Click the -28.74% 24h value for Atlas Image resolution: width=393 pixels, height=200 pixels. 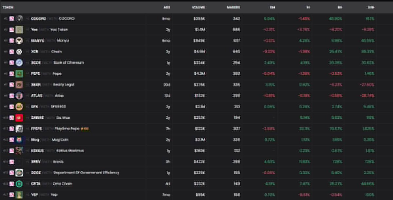pyautogui.click(x=368, y=96)
